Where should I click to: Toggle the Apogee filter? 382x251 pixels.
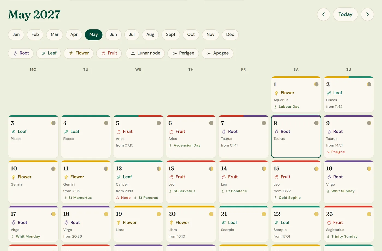[x=217, y=53]
